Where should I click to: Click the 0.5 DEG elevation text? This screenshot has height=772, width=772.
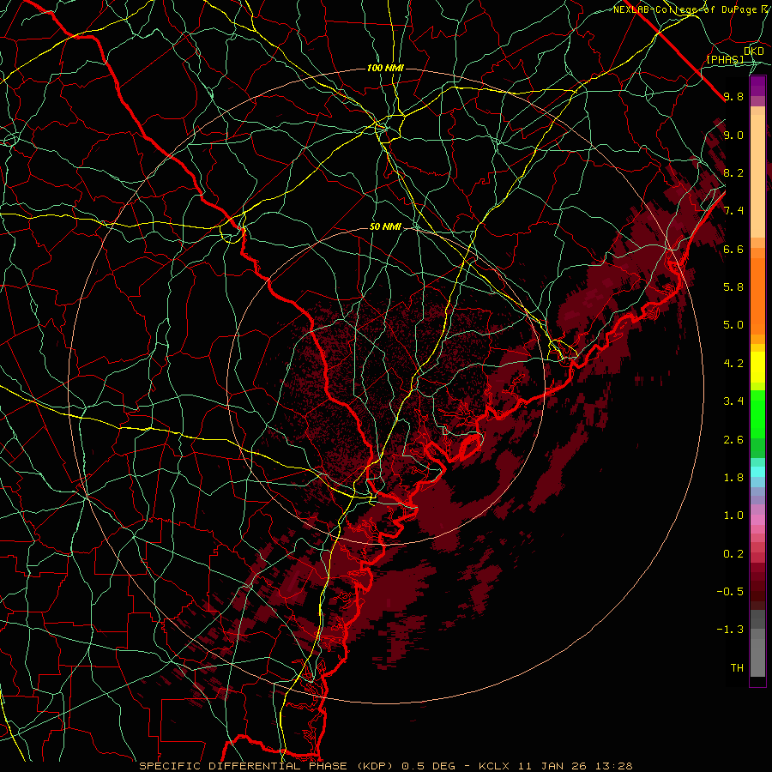427,766
